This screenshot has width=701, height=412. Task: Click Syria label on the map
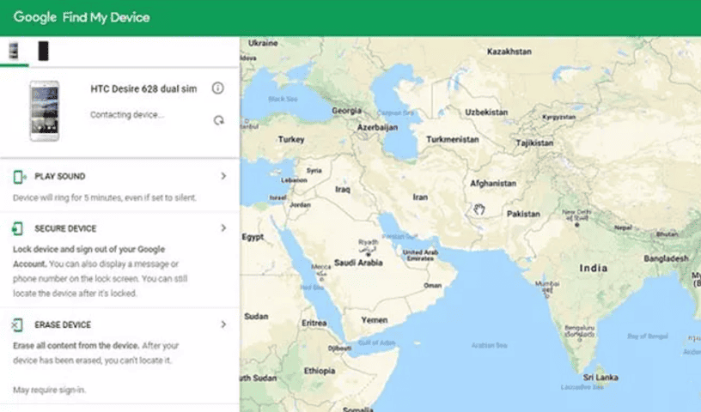pos(314,171)
